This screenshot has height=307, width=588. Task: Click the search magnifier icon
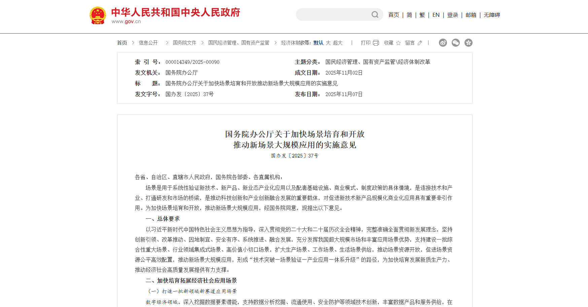tap(375, 14)
